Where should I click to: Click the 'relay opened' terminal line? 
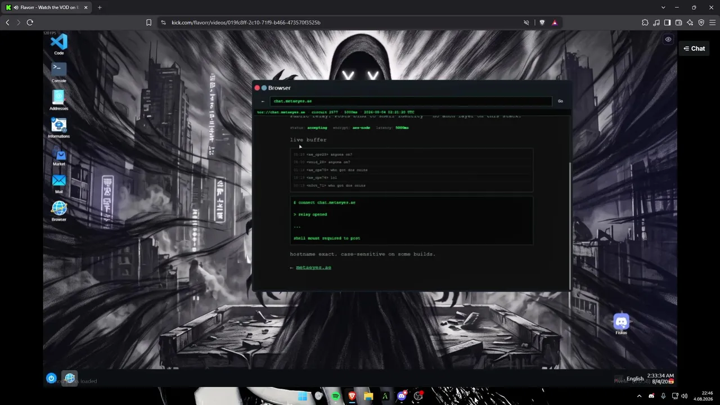coord(310,214)
